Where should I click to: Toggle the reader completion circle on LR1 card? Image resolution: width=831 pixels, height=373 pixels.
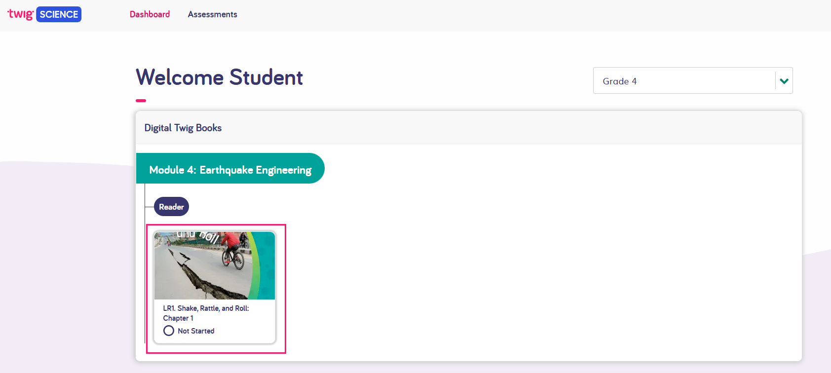coord(169,331)
